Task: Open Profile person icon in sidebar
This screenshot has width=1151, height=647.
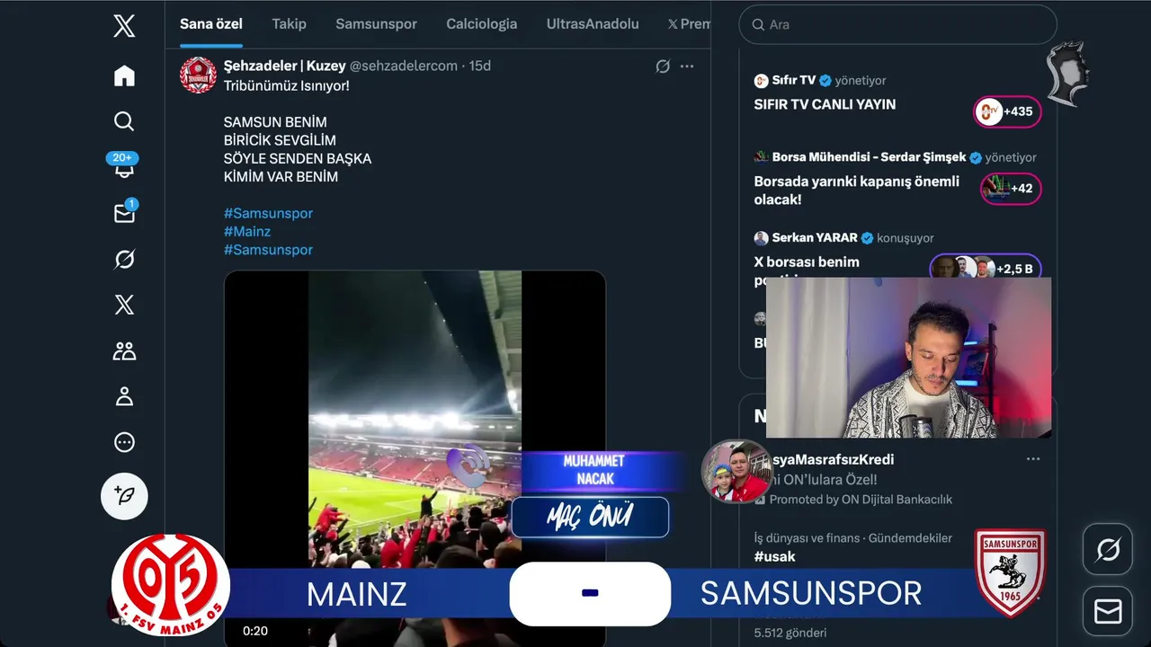Action: point(124,396)
